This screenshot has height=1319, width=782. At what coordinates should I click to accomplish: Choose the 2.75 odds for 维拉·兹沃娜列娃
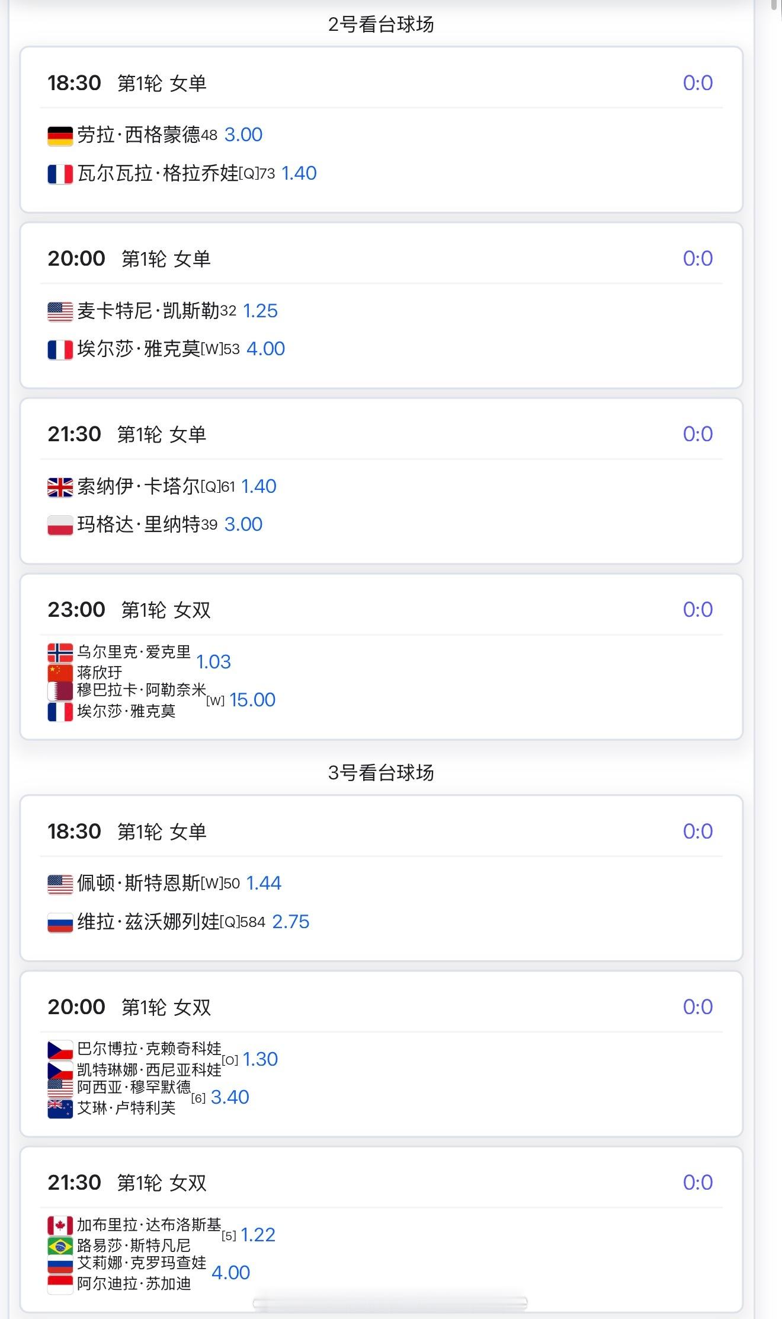click(x=290, y=922)
